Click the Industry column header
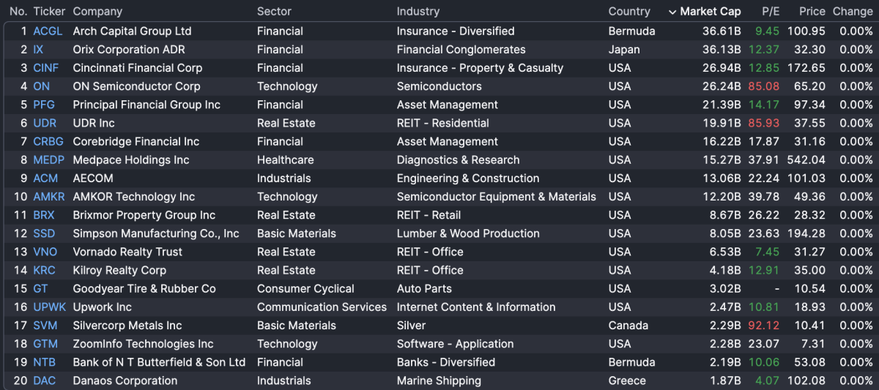Viewport: 879px width, 390px height. [x=418, y=12]
